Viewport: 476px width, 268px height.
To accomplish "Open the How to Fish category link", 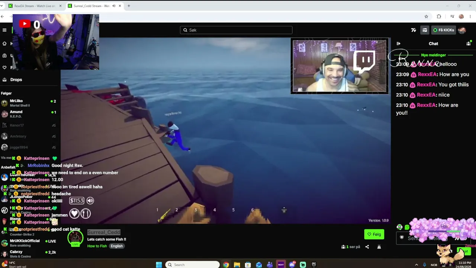I will tap(97, 246).
